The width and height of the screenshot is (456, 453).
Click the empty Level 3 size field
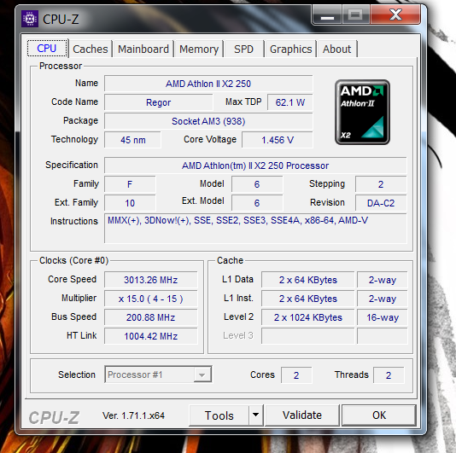tap(308, 336)
